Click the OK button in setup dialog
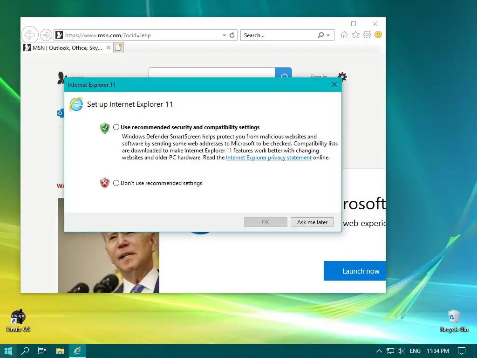477x358 pixels. pyautogui.click(x=266, y=222)
